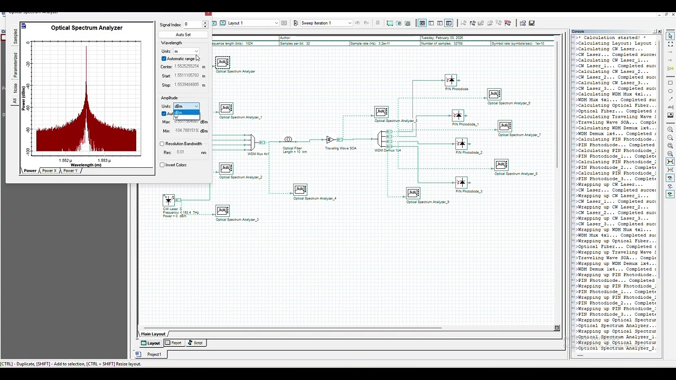Image resolution: width=676 pixels, height=380 pixels.
Task: Click the Auto Set button
Action: coord(183,35)
